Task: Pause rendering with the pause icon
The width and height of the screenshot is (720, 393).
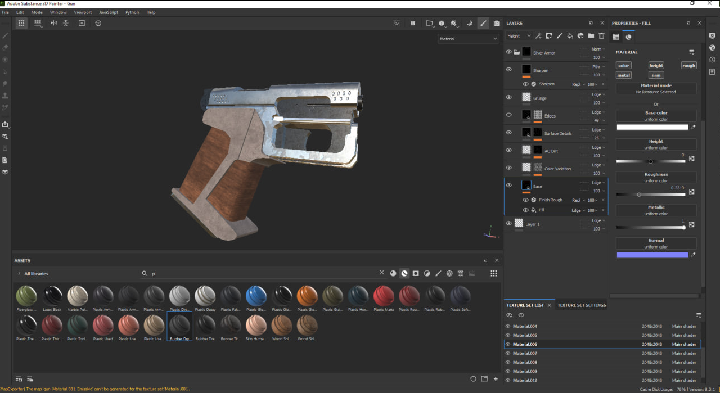Action: tap(413, 23)
